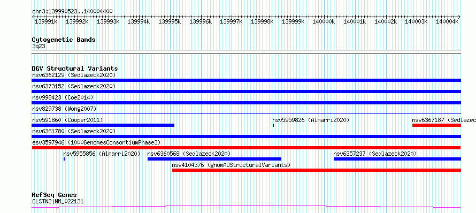This screenshot has height=213, width=476.
Task: Open variant nsv6360568 (Sedlazeck2020) label
Action: 189,154
